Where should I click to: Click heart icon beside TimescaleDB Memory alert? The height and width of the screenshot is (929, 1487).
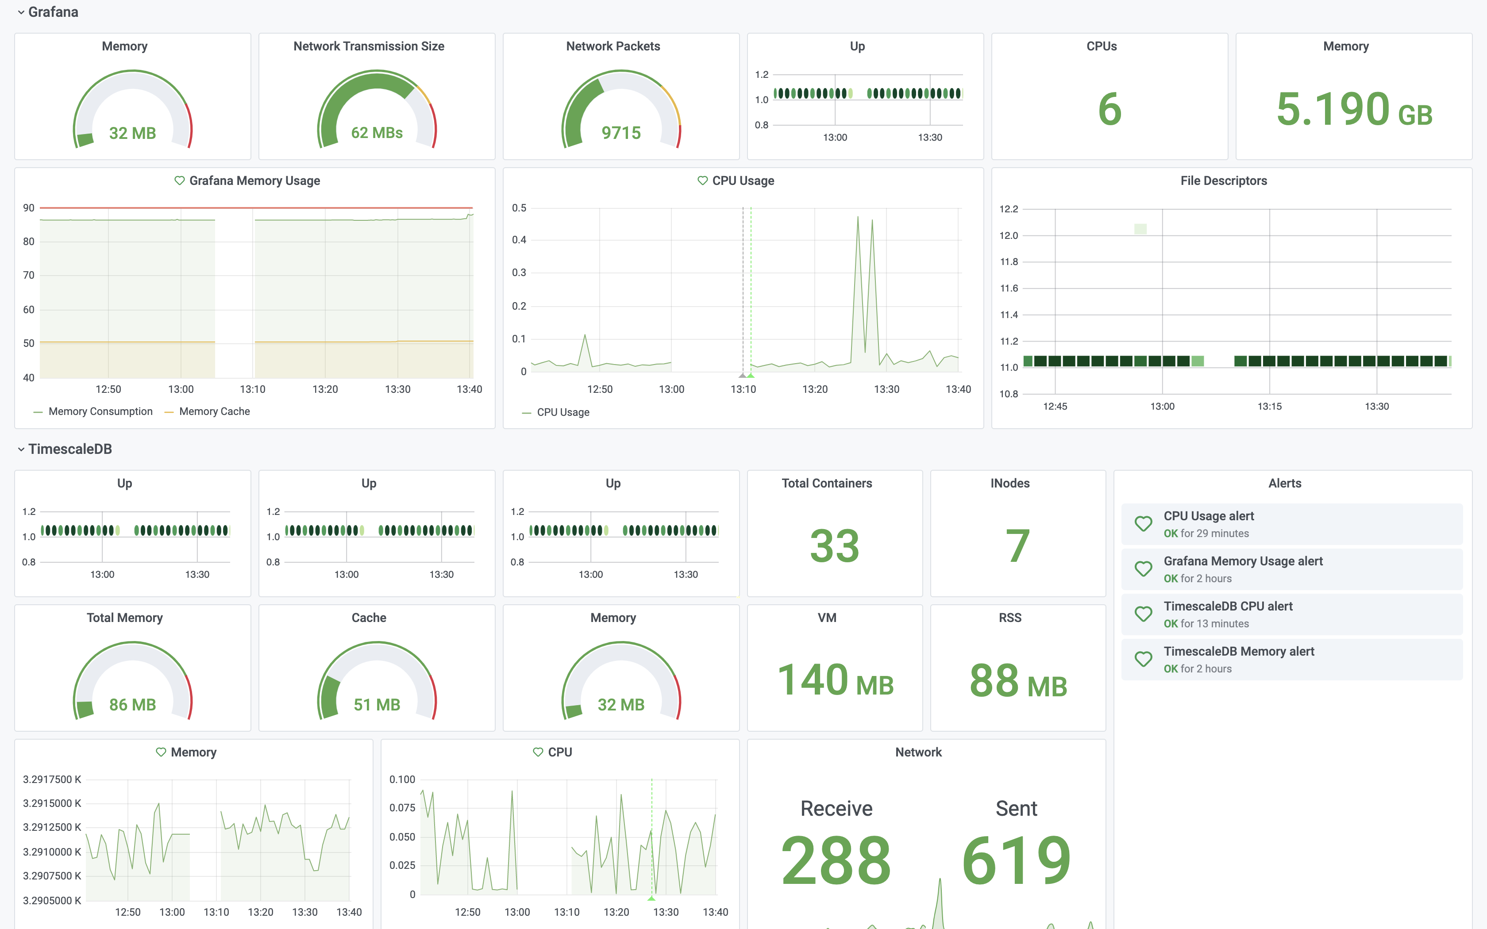(1143, 659)
